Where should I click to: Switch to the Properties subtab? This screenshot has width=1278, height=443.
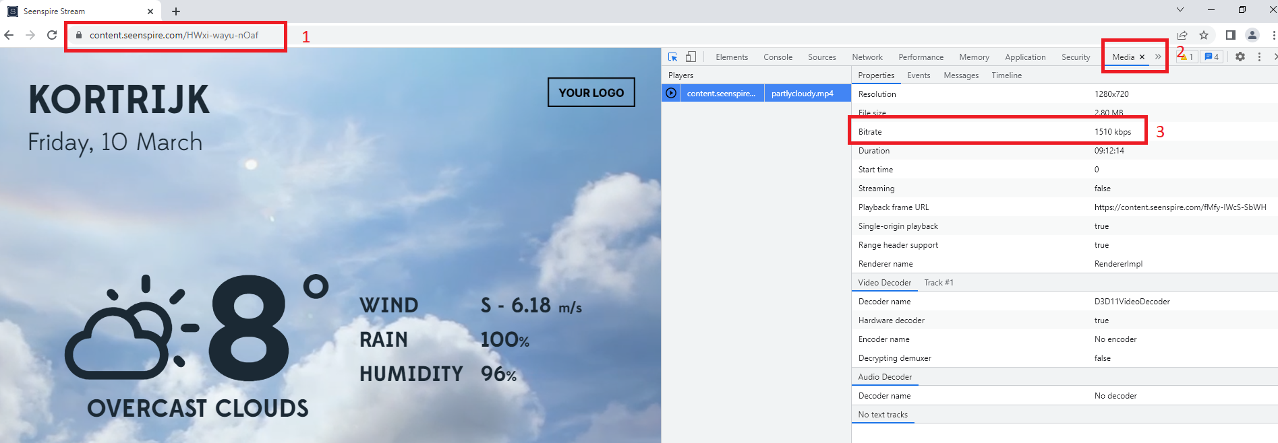tap(876, 75)
